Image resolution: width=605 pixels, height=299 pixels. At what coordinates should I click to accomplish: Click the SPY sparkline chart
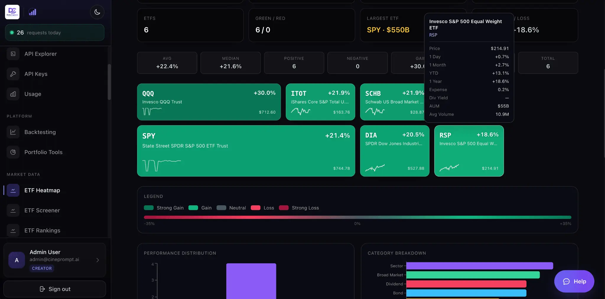point(162,166)
